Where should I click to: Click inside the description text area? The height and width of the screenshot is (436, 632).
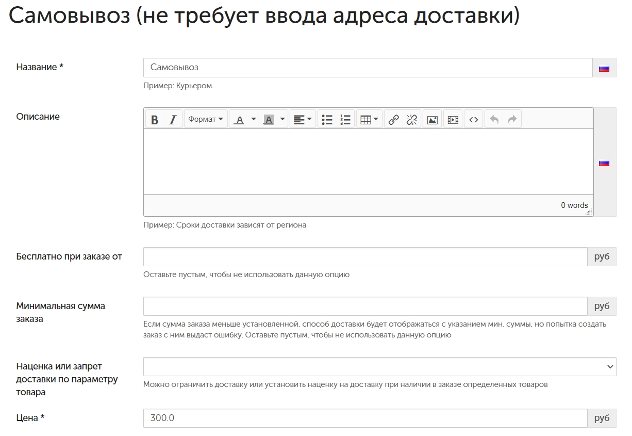coord(368,162)
